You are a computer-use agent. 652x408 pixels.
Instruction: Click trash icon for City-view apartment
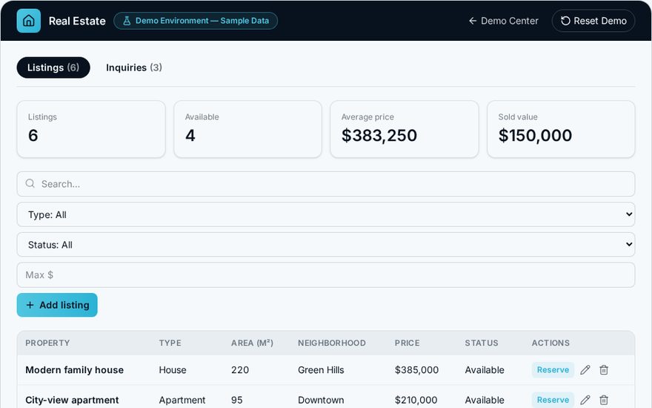(x=604, y=400)
